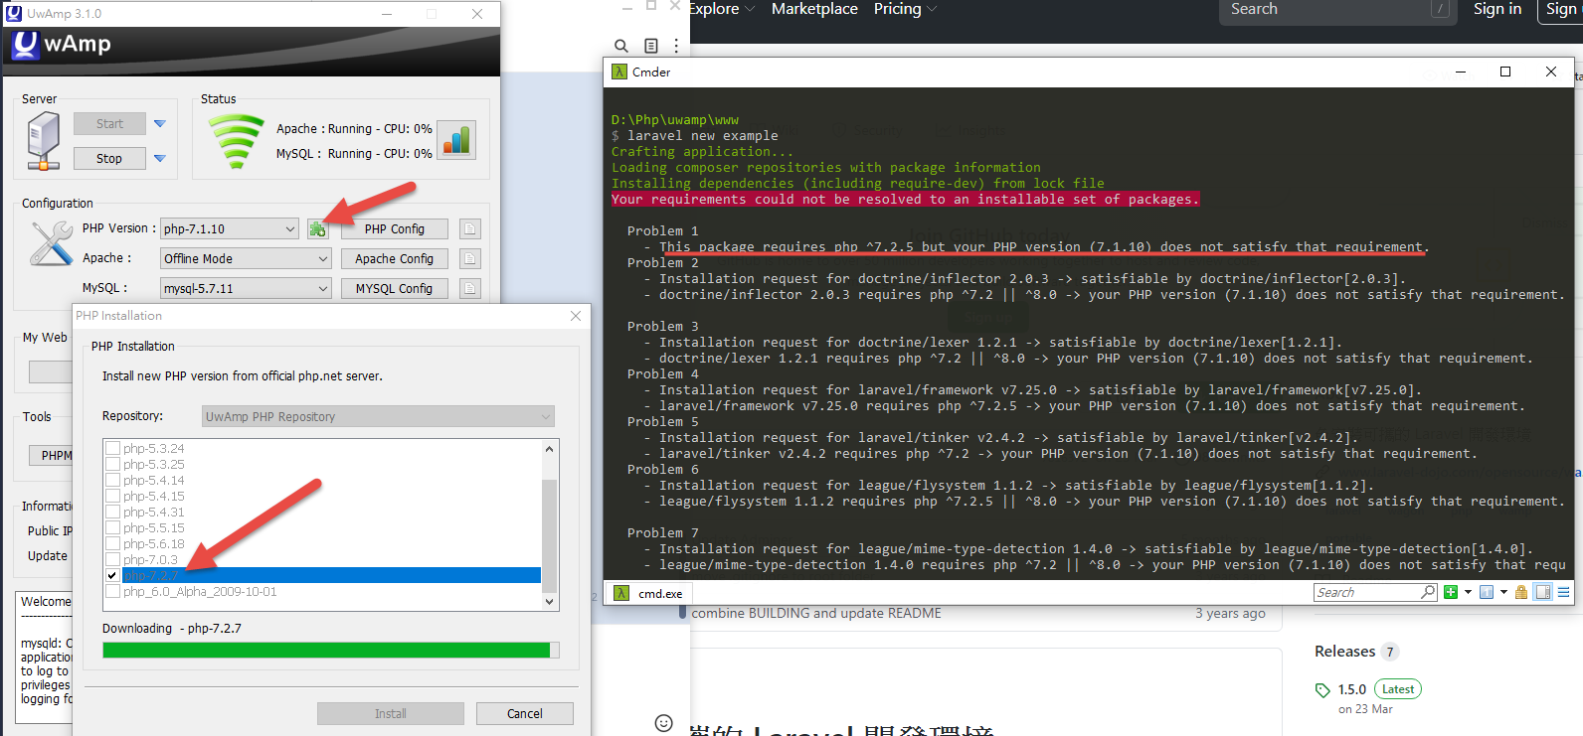The width and height of the screenshot is (1583, 736).
Task: Open the Apache Config button
Action: point(395,259)
